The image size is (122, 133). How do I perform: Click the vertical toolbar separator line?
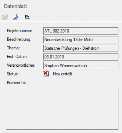[x=21, y=17]
